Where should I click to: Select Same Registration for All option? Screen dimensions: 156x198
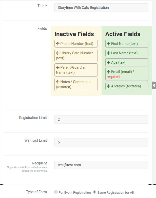point(95,192)
